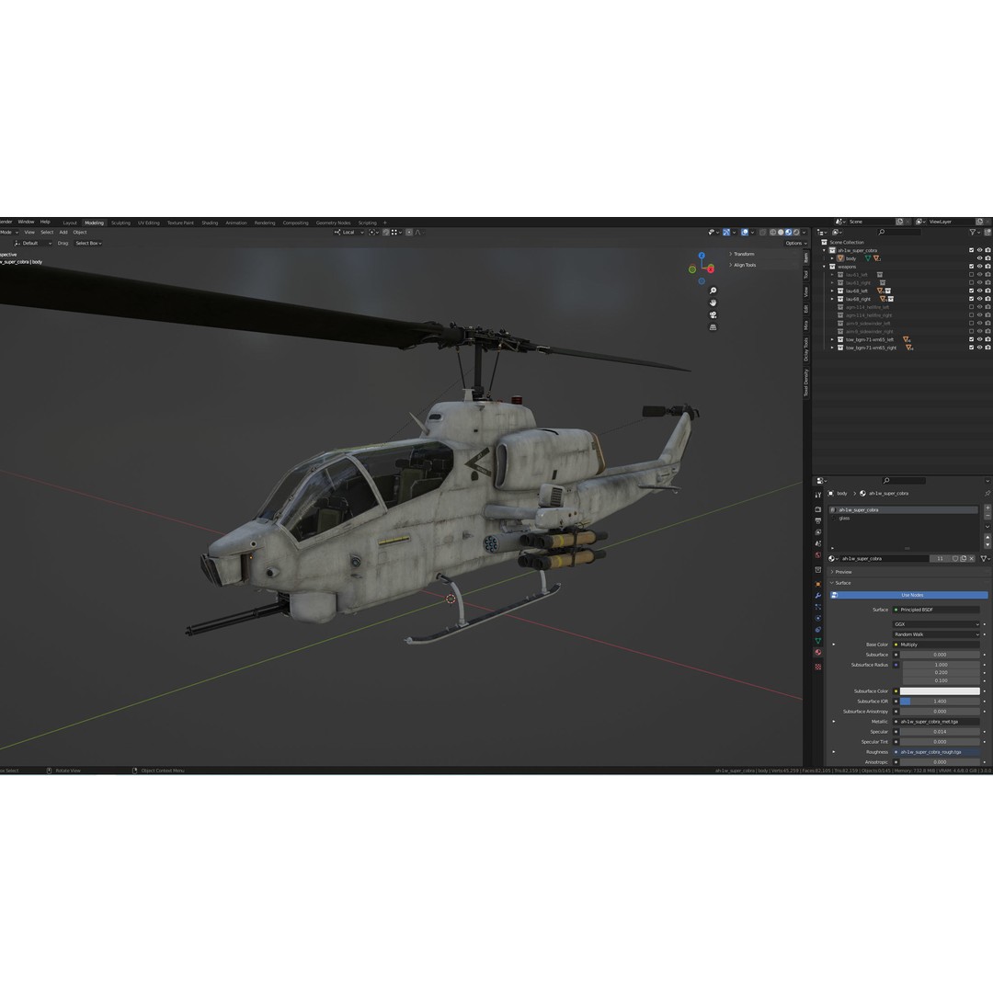Move material slot up arrow
The height and width of the screenshot is (993, 993).
987,538
